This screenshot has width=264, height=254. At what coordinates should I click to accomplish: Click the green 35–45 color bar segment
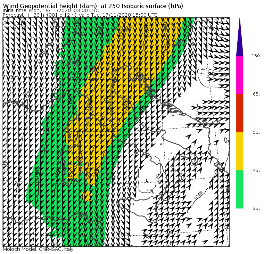240,189
